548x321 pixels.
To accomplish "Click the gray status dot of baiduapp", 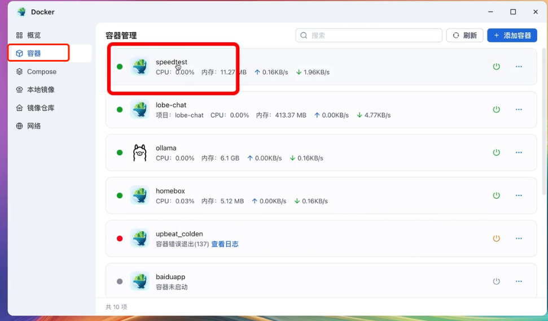I will pyautogui.click(x=120, y=281).
